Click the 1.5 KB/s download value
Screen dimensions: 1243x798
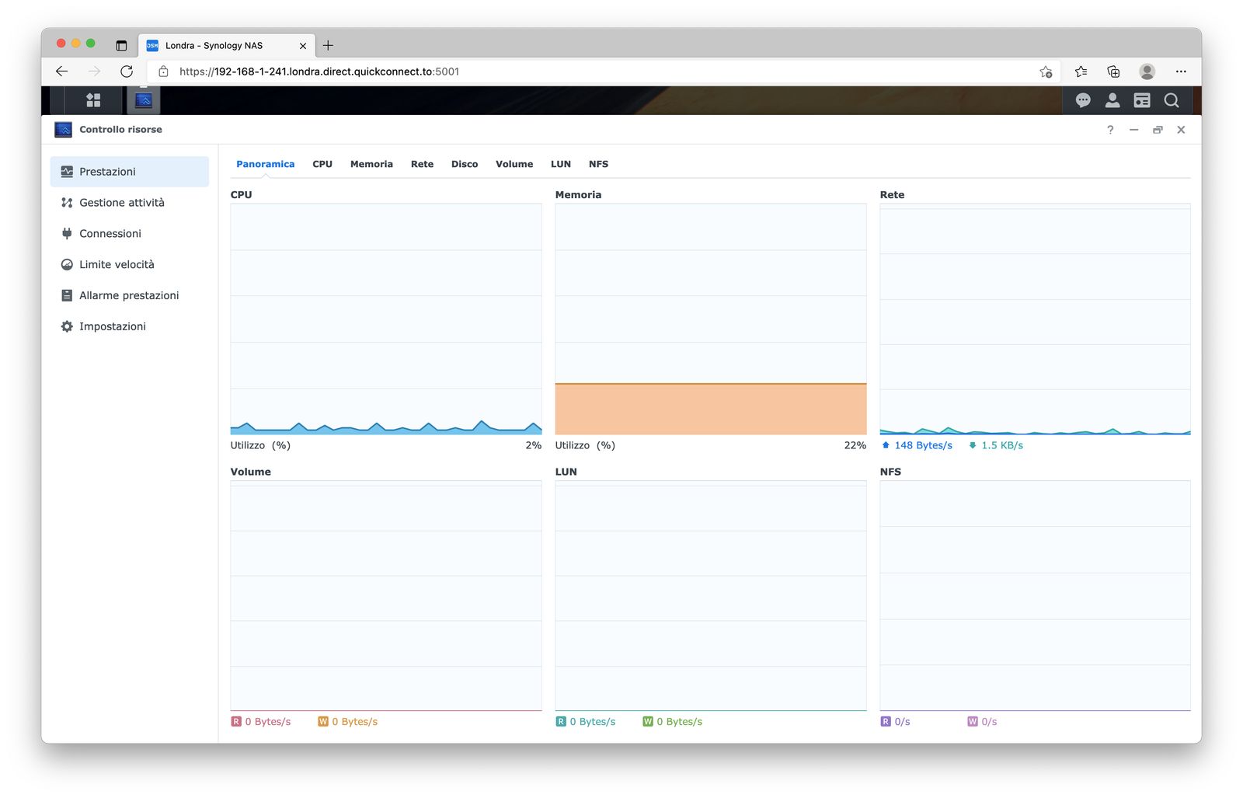pyautogui.click(x=1002, y=446)
